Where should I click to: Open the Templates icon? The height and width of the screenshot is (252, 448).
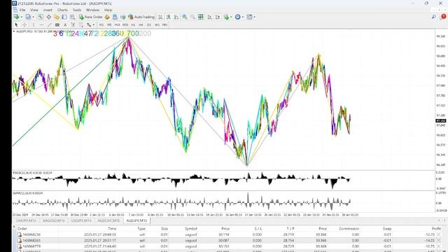[x=249, y=17]
